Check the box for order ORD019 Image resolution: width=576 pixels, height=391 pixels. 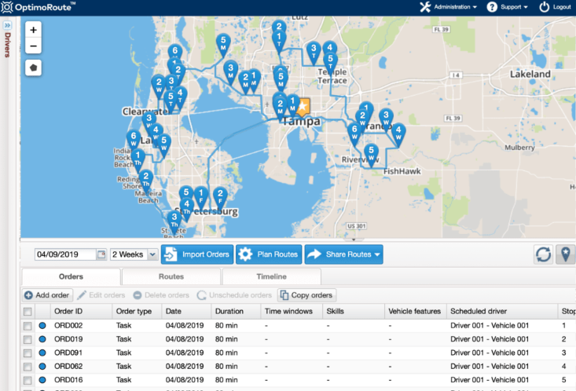[x=28, y=339]
